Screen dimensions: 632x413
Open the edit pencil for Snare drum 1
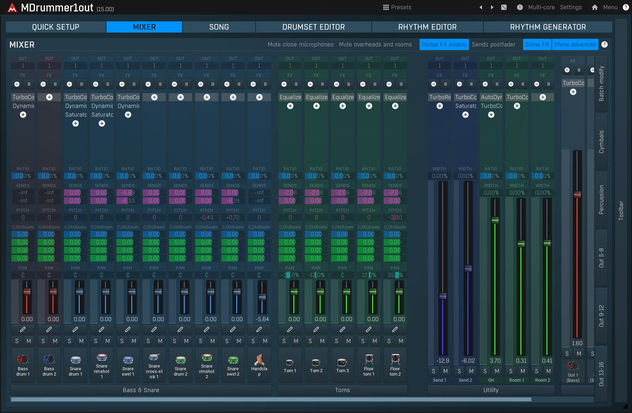[75, 329]
